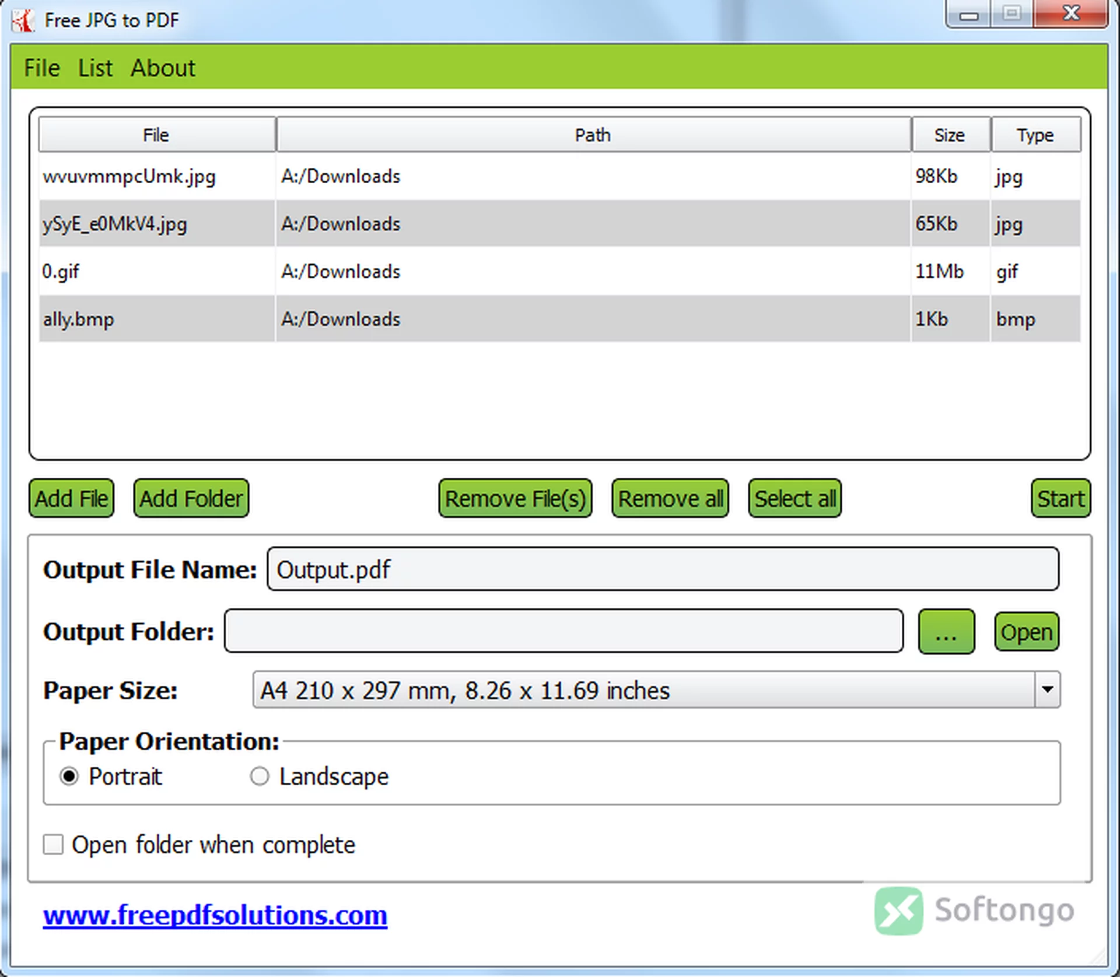Click the Free JPG to PDF title bar icon
Screen dimensions: 1120x977
(23, 20)
